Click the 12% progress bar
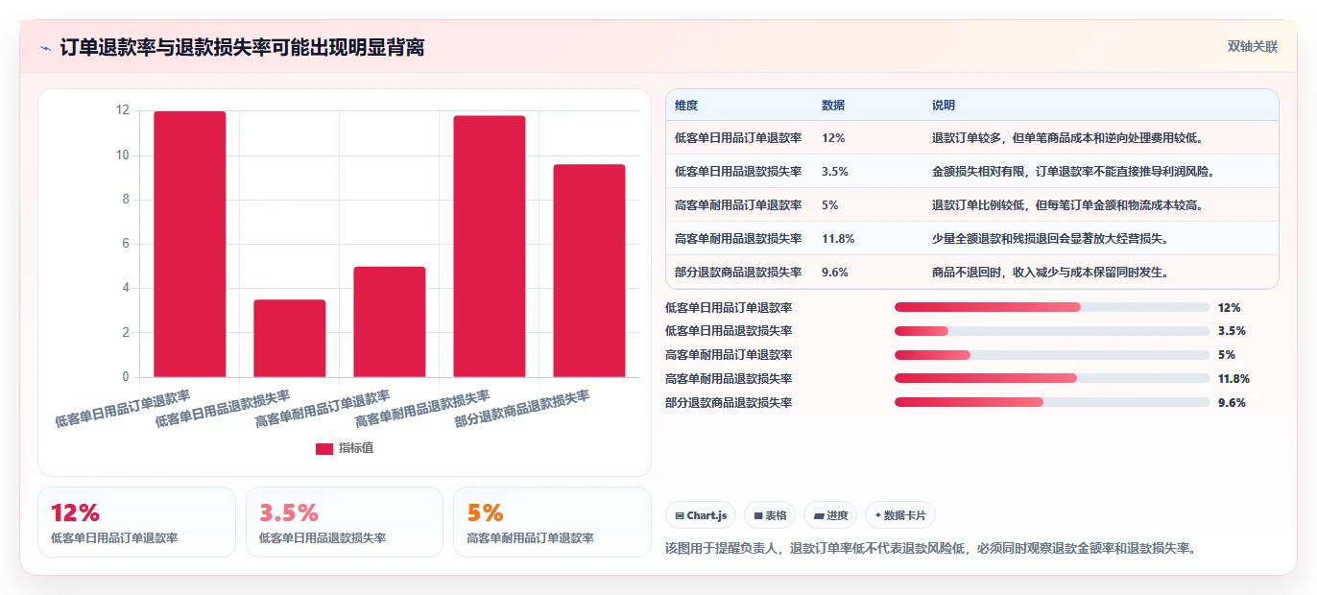The height and width of the screenshot is (595, 1317). pos(1052,307)
